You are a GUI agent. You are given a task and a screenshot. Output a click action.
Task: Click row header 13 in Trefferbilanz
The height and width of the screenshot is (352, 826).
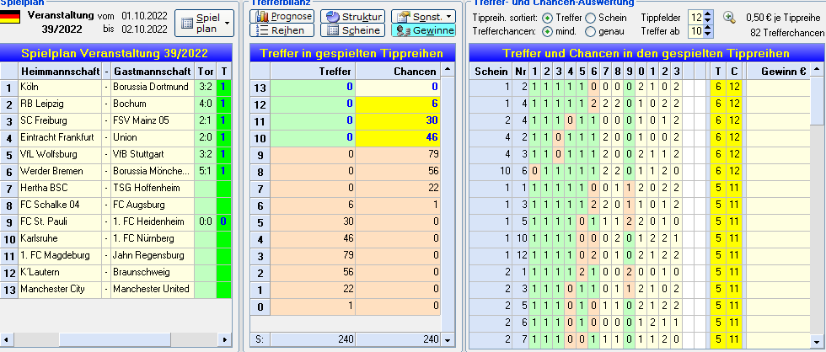point(260,87)
